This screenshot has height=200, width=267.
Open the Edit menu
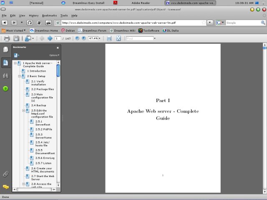tap(13, 15)
